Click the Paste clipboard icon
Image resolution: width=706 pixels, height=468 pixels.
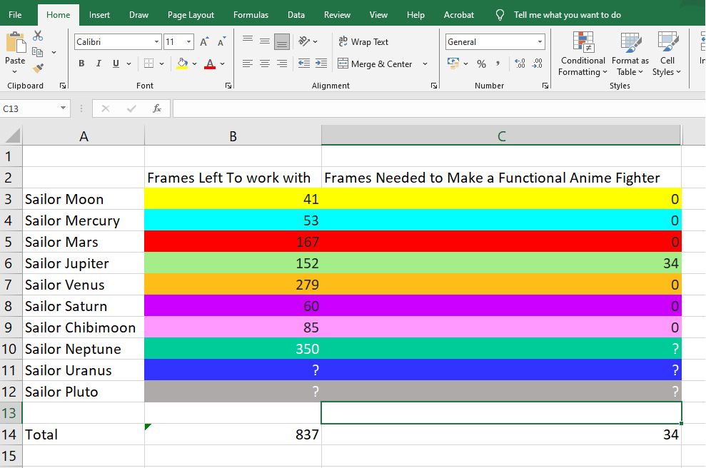(x=15, y=44)
